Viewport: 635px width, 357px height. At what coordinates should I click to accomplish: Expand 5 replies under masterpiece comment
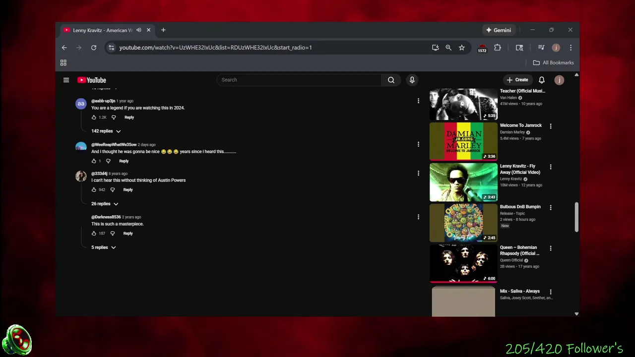pos(103,247)
